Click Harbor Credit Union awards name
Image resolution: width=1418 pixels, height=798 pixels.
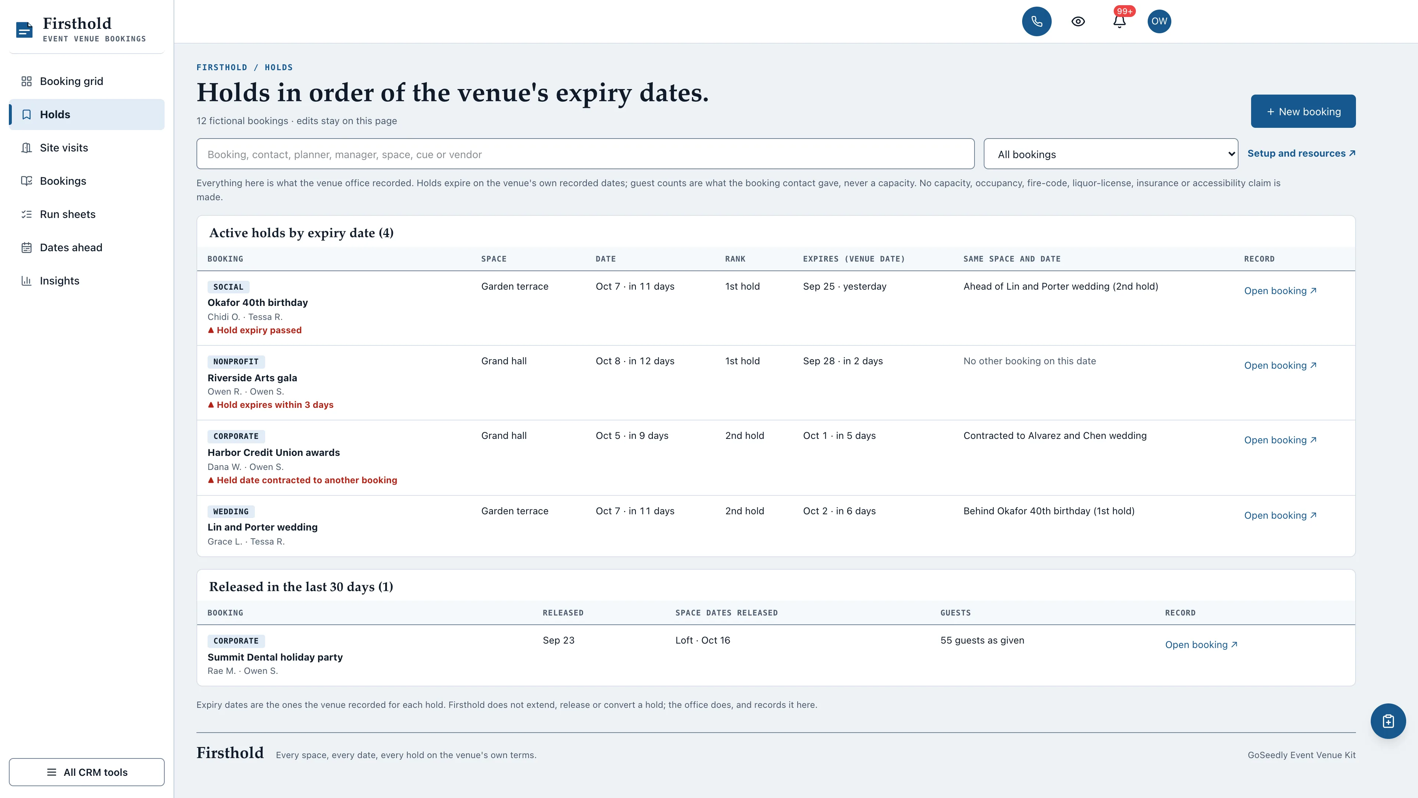(274, 453)
